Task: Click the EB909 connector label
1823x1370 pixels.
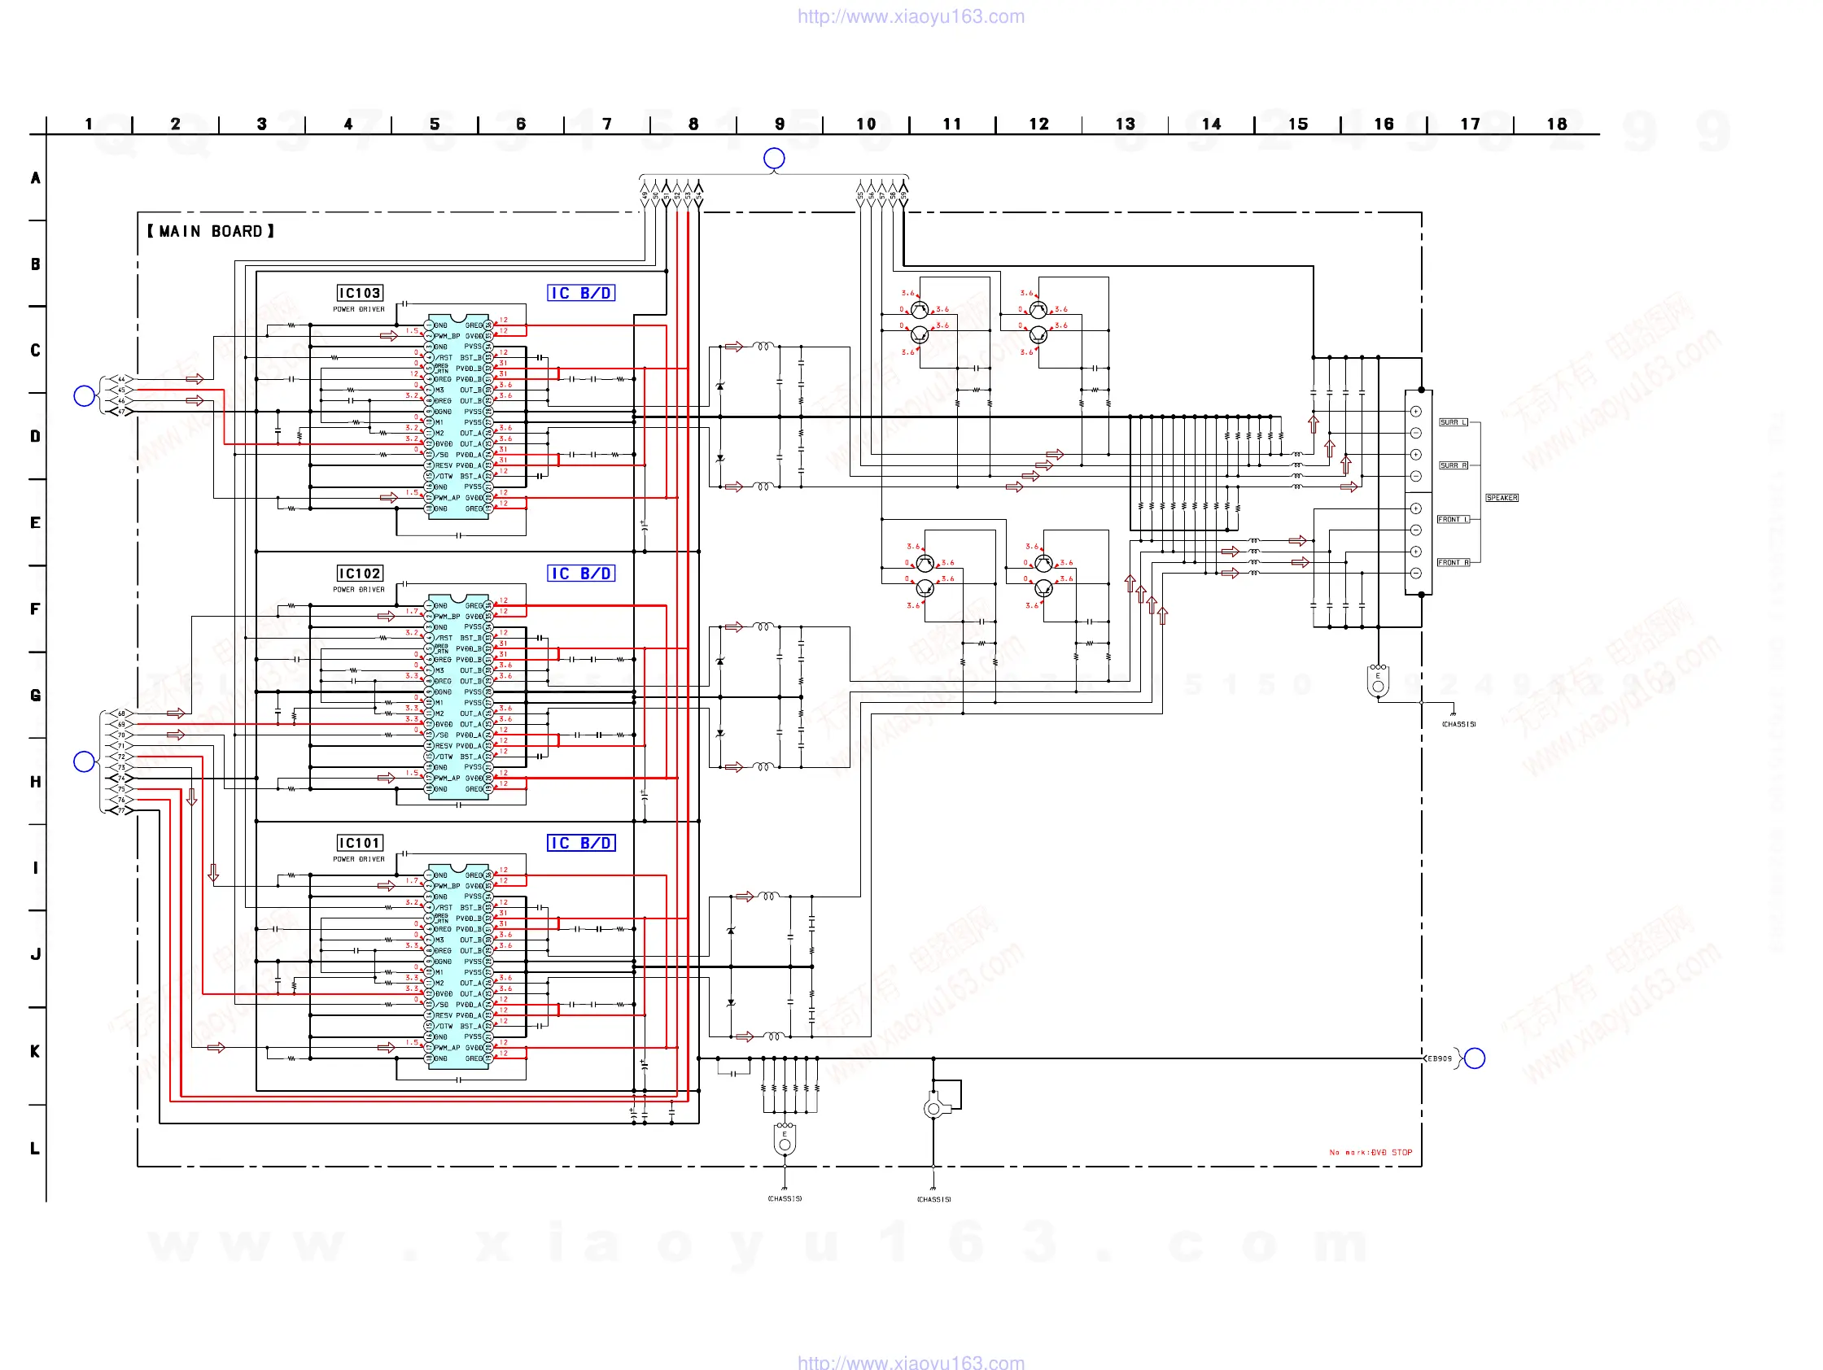Action: [x=1439, y=1058]
